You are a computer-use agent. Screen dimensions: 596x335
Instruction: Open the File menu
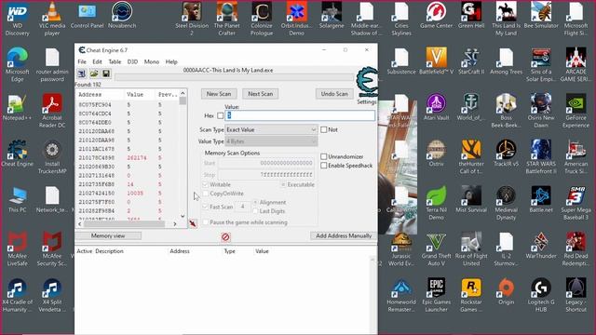coord(82,61)
